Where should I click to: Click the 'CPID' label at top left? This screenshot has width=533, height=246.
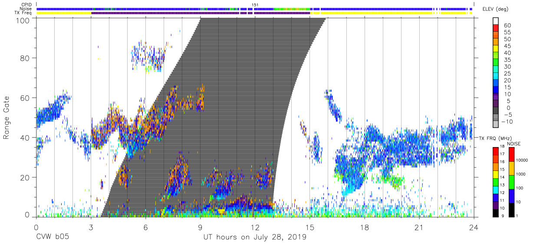[x=26, y=5]
